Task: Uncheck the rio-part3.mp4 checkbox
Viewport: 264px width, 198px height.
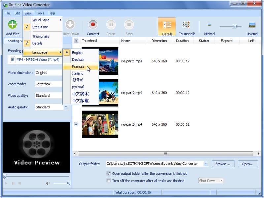Action: (76, 124)
